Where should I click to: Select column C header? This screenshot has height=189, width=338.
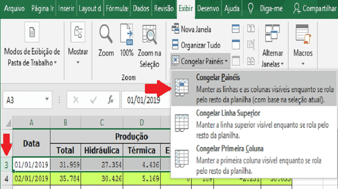click(102, 123)
